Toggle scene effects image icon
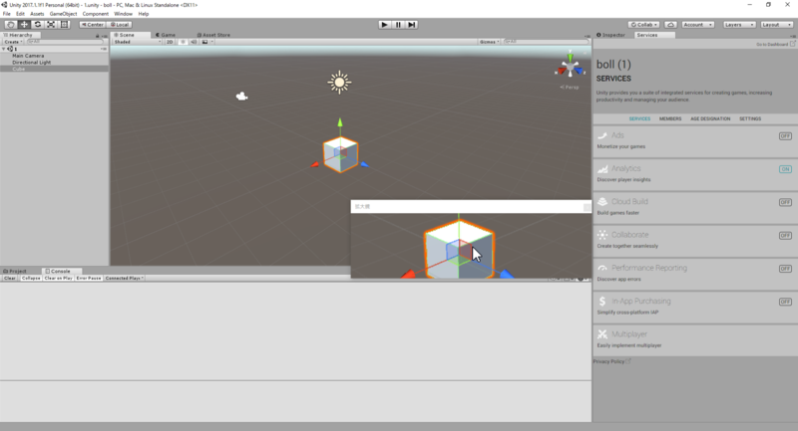The image size is (798, 431). [x=205, y=42]
